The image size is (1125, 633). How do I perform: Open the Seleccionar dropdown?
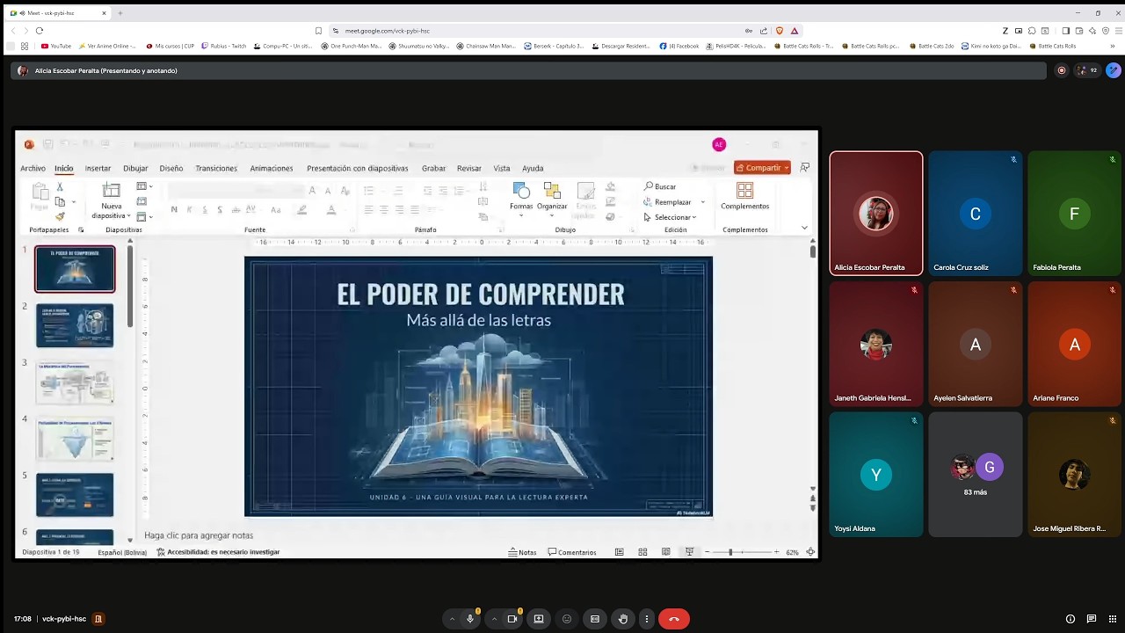670,217
